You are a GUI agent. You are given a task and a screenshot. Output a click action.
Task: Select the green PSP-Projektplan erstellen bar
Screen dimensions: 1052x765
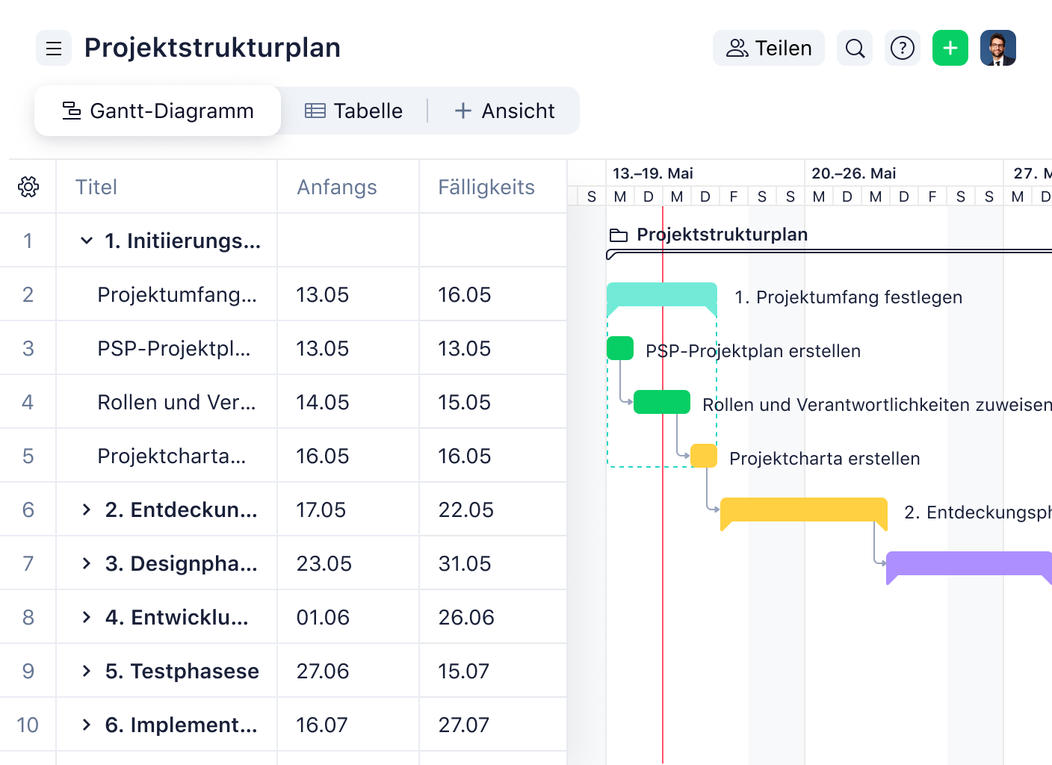click(x=620, y=348)
